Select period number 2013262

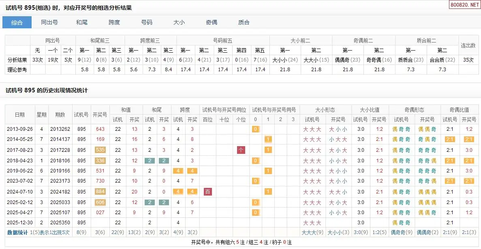point(60,129)
